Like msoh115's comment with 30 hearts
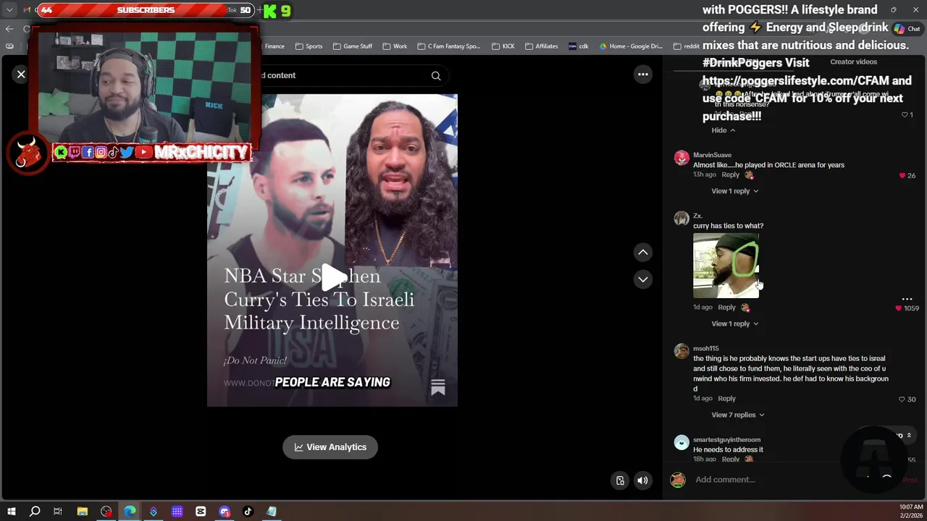The height and width of the screenshot is (521, 927). tap(902, 399)
